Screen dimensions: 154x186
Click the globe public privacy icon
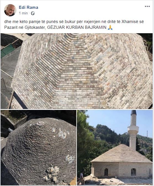[33, 13]
